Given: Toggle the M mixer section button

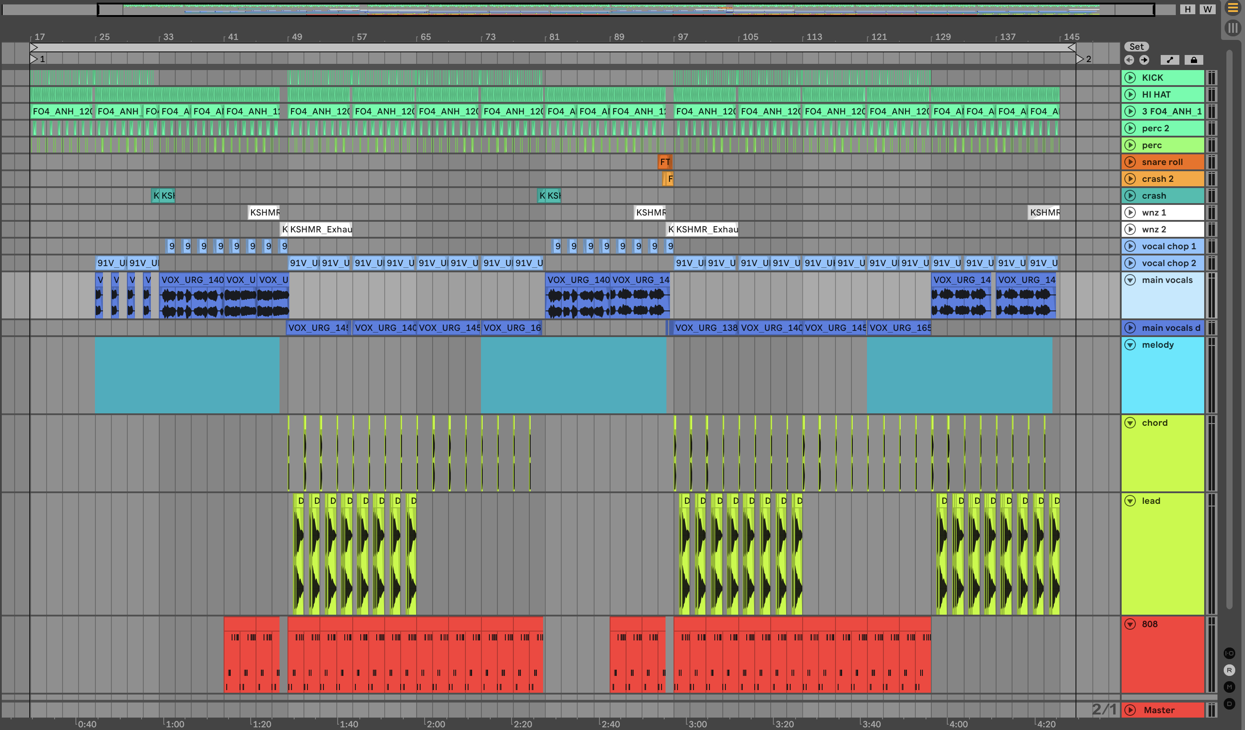Looking at the screenshot, I should (x=1229, y=687).
